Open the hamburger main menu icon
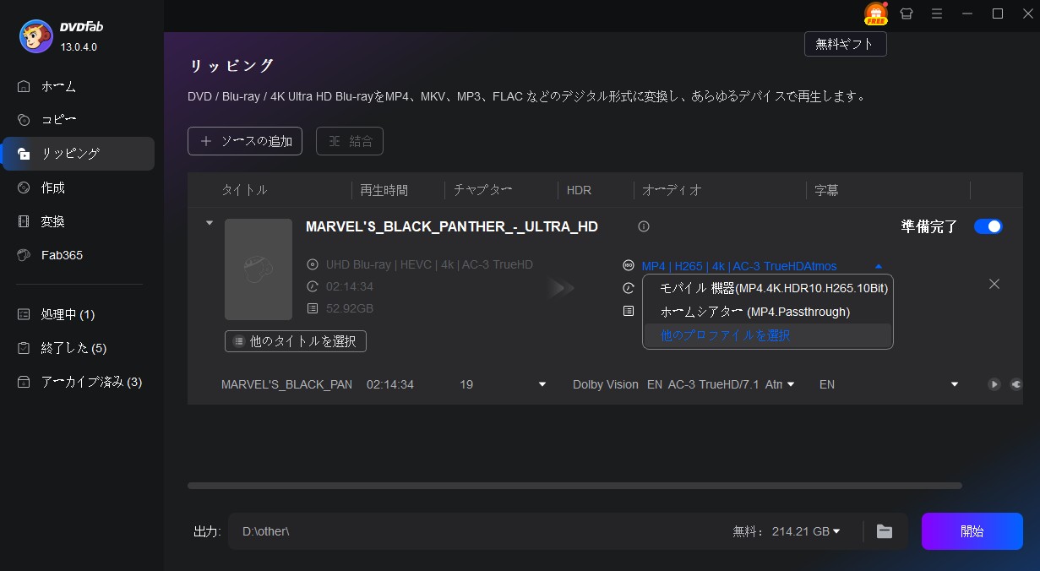Image resolution: width=1040 pixels, height=571 pixels. (937, 14)
